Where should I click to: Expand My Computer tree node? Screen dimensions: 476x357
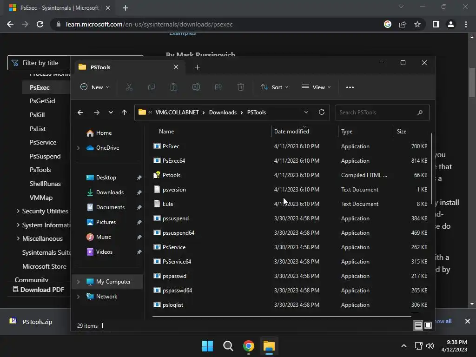(x=78, y=282)
